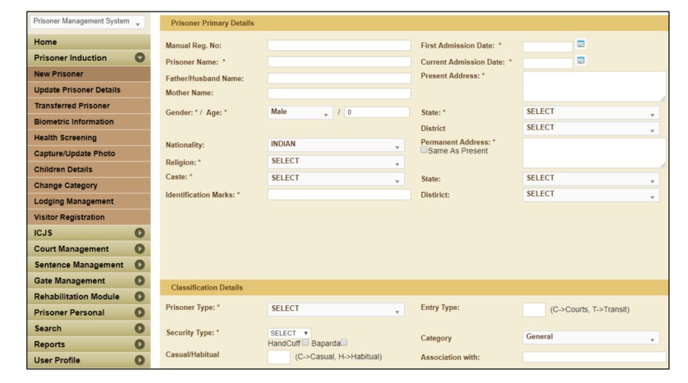Image resolution: width=688 pixels, height=383 pixels.
Task: Expand Reports section arrow icon
Action: click(139, 344)
